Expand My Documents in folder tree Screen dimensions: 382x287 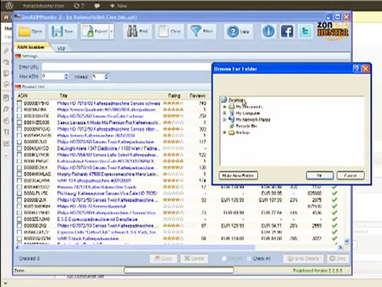coord(224,107)
